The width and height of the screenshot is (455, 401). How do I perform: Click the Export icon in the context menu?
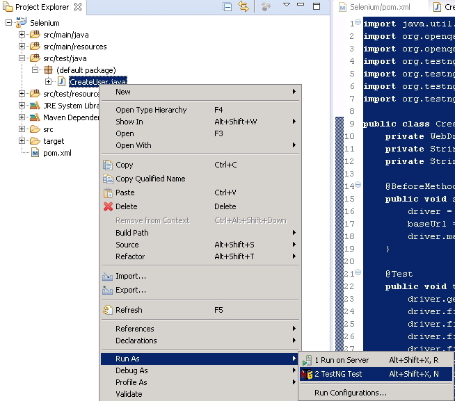[108, 290]
